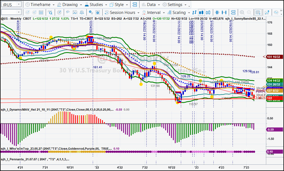Open the Style menu
Screen dimensions: 284x171
pyautogui.click(x=117, y=5)
